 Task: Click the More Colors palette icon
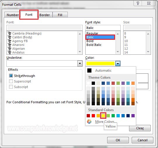[x=89, y=122]
